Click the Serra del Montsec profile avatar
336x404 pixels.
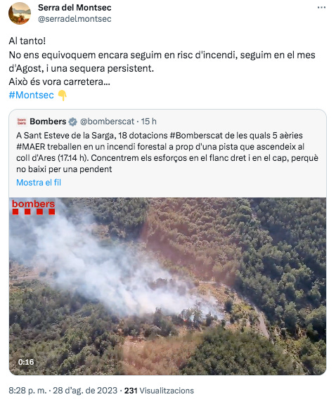point(20,13)
